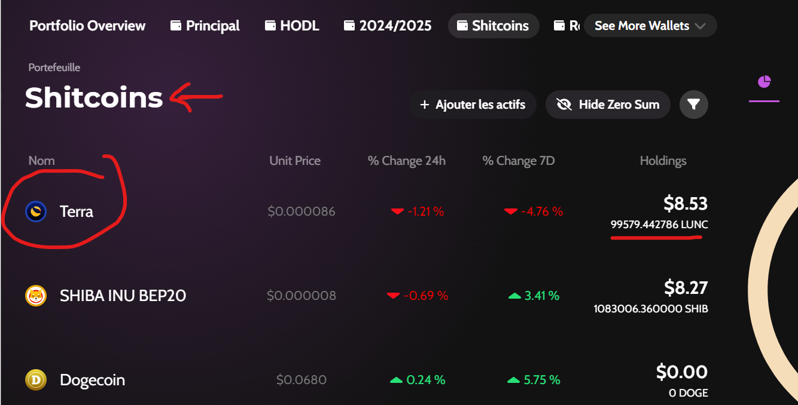Select the Shitcoins wallet tab

click(x=493, y=26)
